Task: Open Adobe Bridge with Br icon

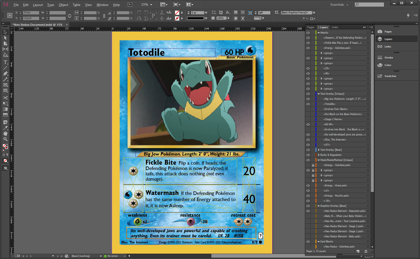Action: [x=130, y=5]
